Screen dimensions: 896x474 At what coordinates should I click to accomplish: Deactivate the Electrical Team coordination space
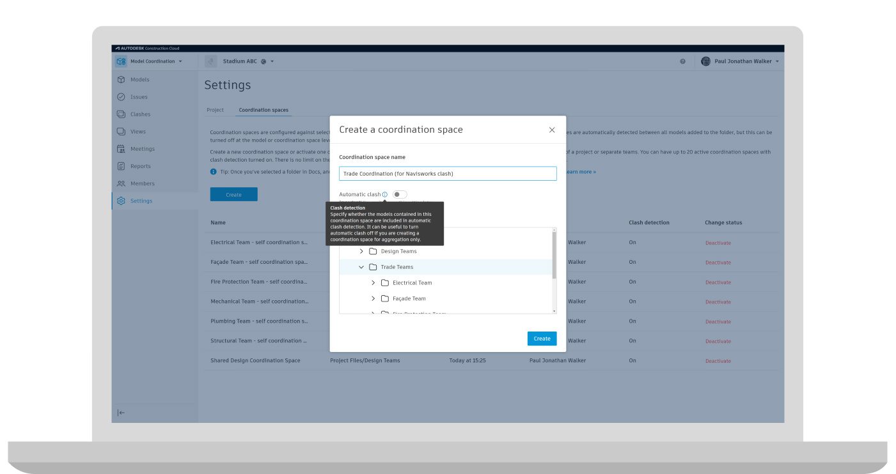tap(718, 243)
